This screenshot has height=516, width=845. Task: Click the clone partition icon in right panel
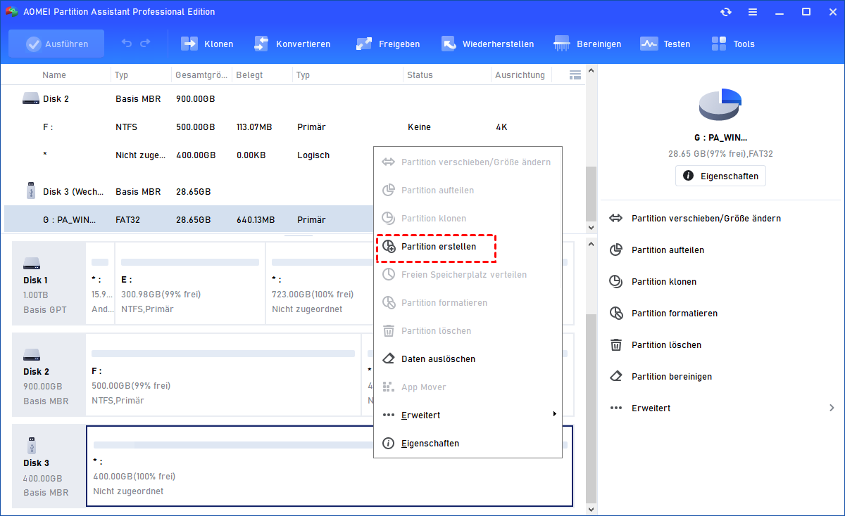(x=616, y=282)
